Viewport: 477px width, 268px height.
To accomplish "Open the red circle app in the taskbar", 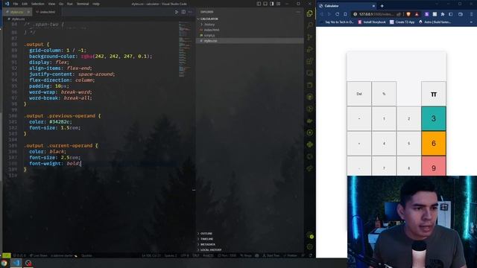I will point(28,263).
